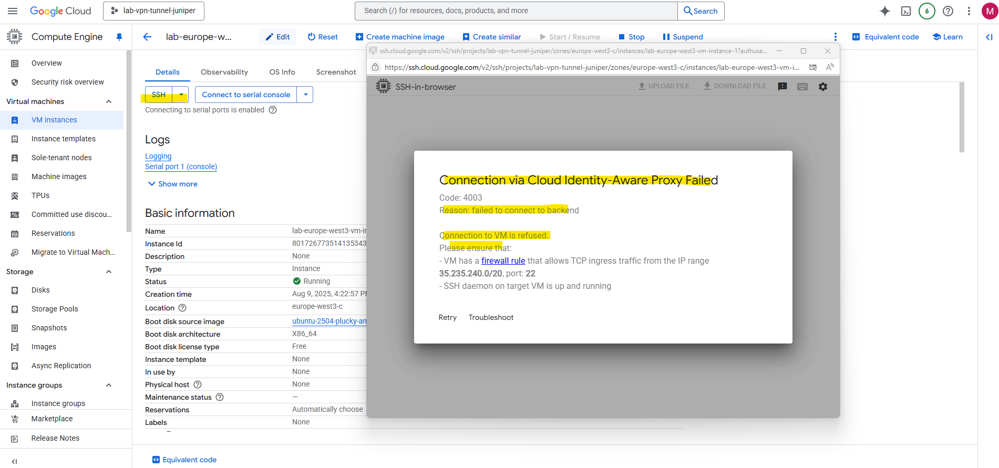This screenshot has width=999, height=468.
Task: Open Snapshots in sidebar
Action: tap(62, 328)
